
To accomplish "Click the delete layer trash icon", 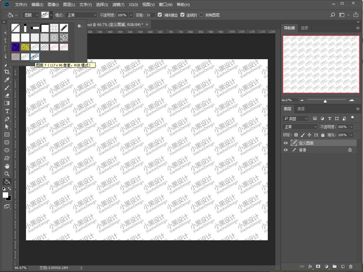I will point(351,267).
